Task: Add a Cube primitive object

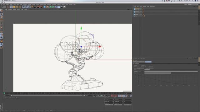Action: (x=44, y=7)
